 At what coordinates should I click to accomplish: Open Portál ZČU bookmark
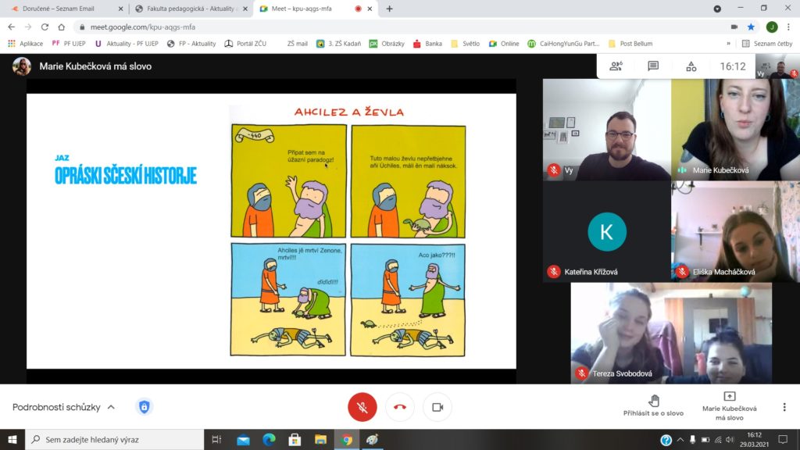pos(245,44)
